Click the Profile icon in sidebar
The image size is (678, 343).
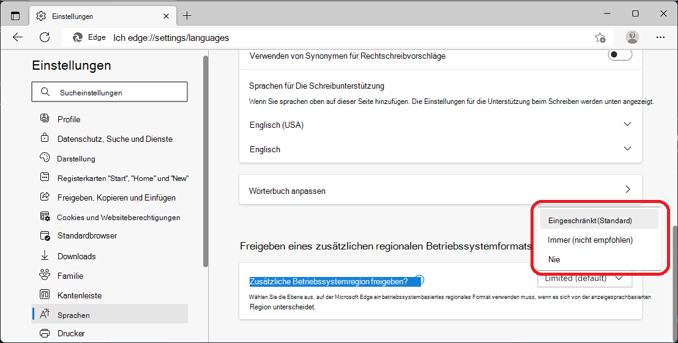click(45, 118)
